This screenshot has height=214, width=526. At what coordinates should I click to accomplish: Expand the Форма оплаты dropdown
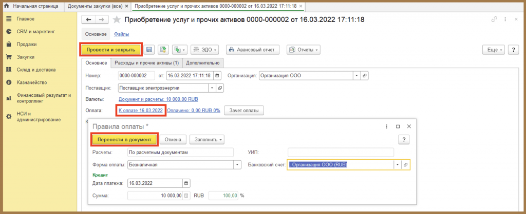click(x=237, y=165)
